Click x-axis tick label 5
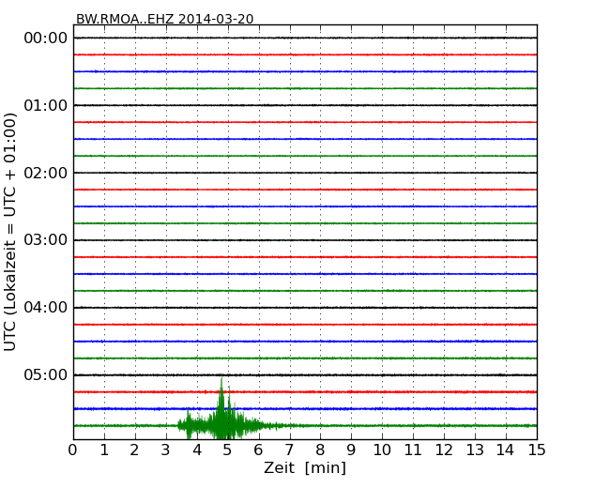The width and height of the screenshot is (610, 488). pyautogui.click(x=228, y=450)
